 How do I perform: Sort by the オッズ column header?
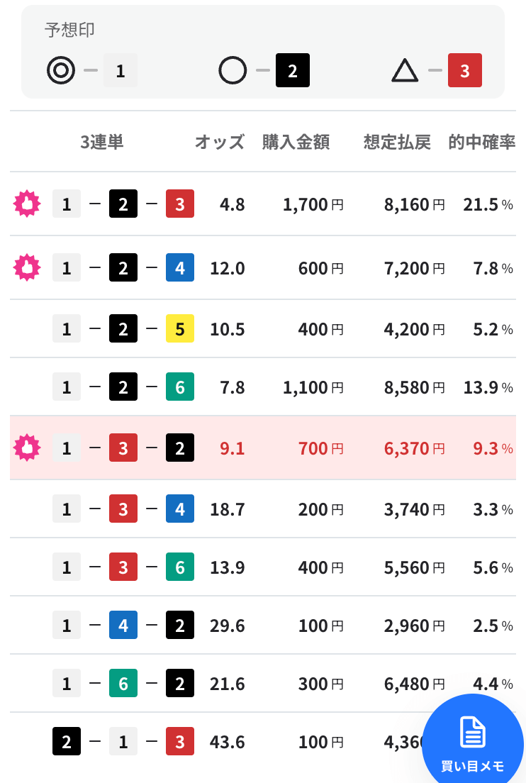(220, 142)
